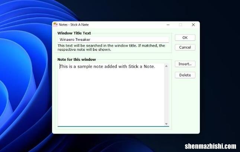Click the Cancel button

pyautogui.click(x=185, y=47)
